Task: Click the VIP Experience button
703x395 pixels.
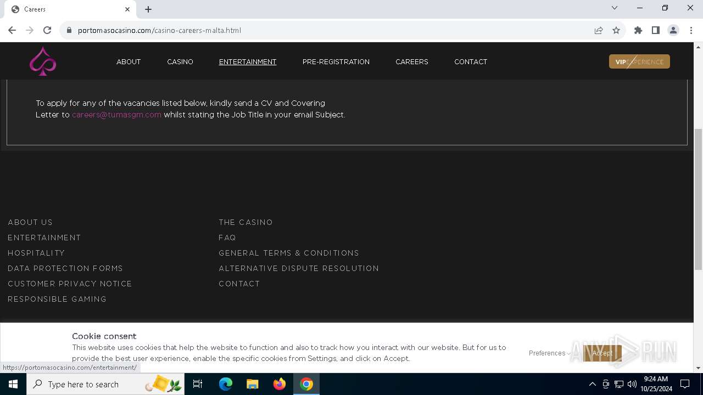Action: (639, 61)
